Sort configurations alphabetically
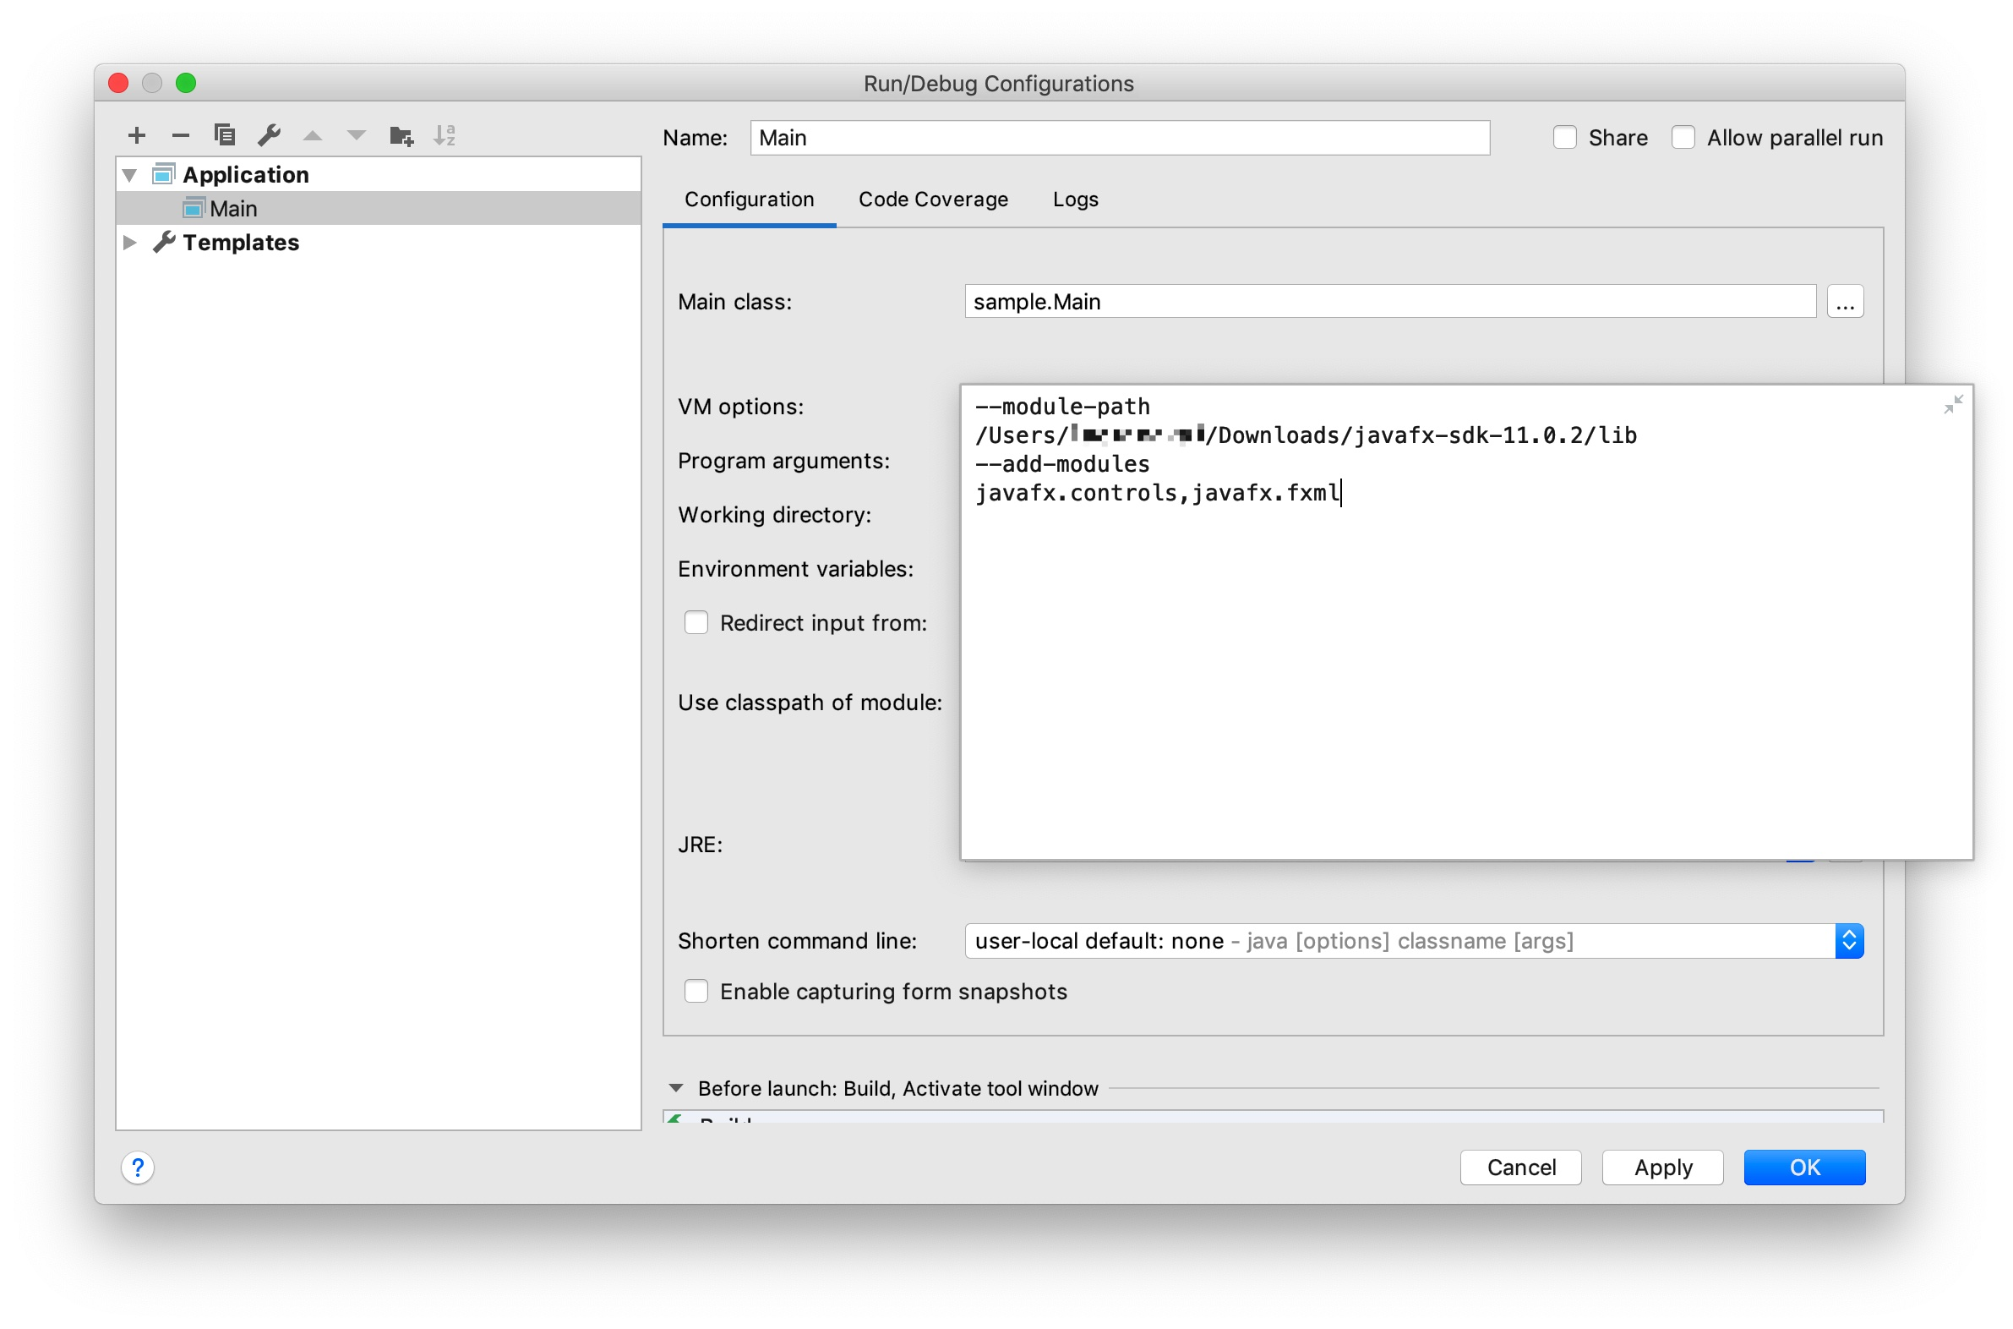 click(446, 134)
